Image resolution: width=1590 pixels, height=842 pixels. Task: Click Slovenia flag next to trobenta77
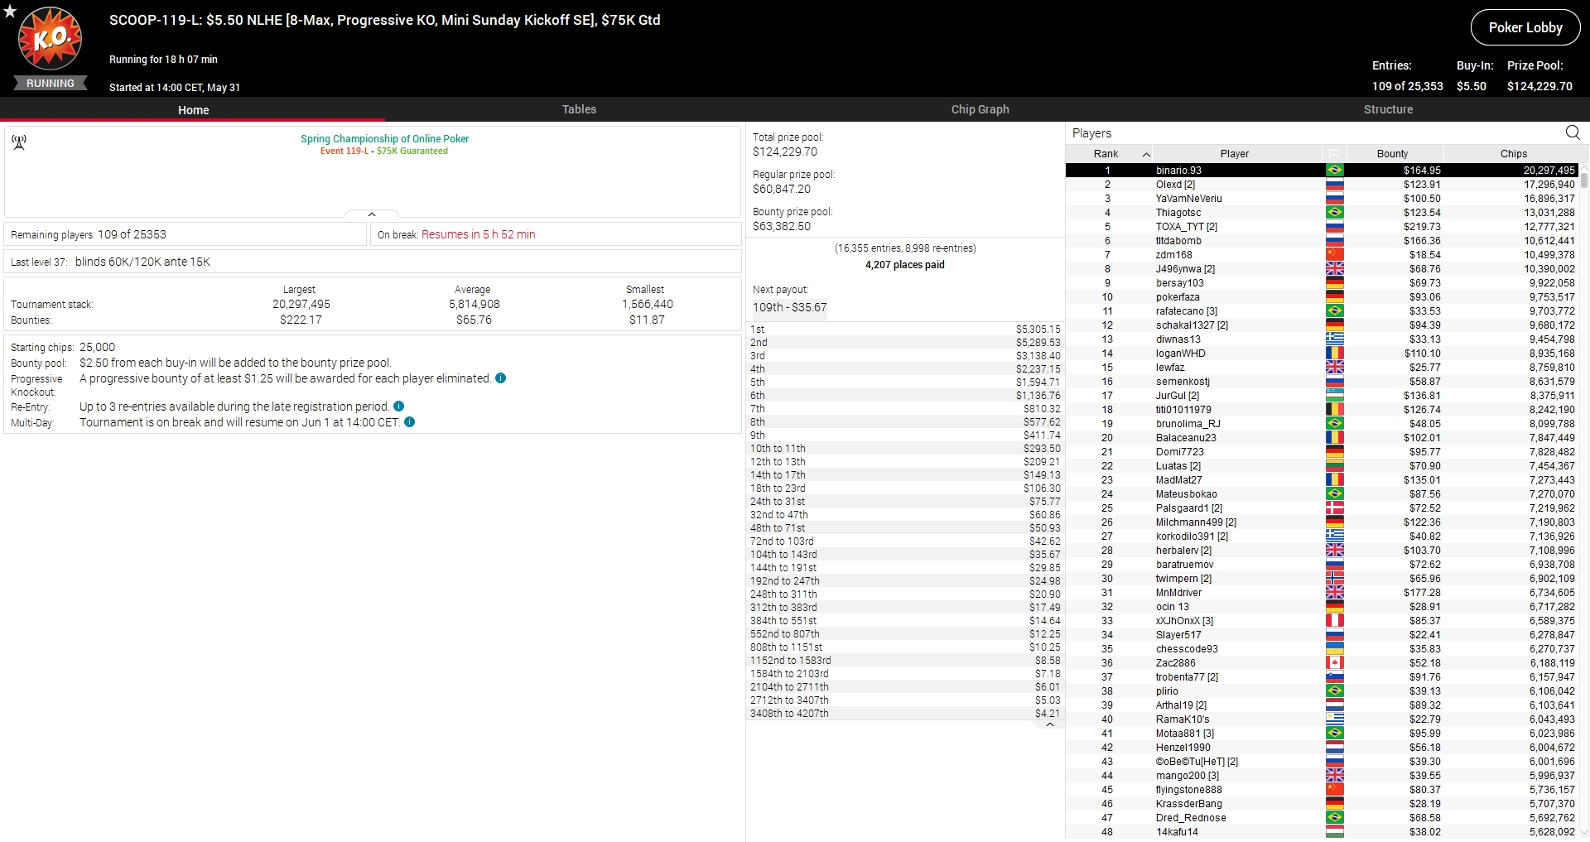(x=1334, y=677)
